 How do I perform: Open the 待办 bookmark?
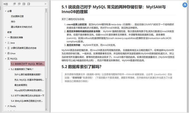click(13, 22)
